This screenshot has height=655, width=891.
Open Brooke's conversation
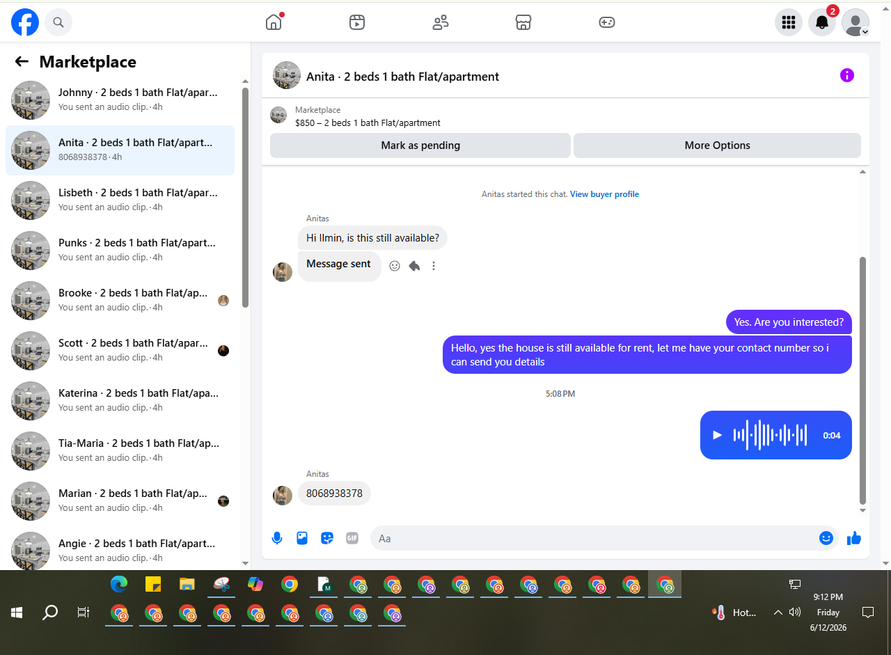[120, 301]
